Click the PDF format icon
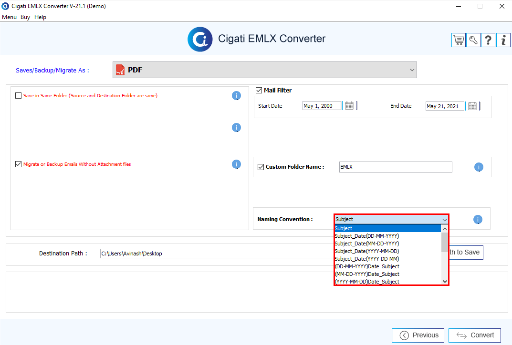512x345 pixels. pos(120,70)
